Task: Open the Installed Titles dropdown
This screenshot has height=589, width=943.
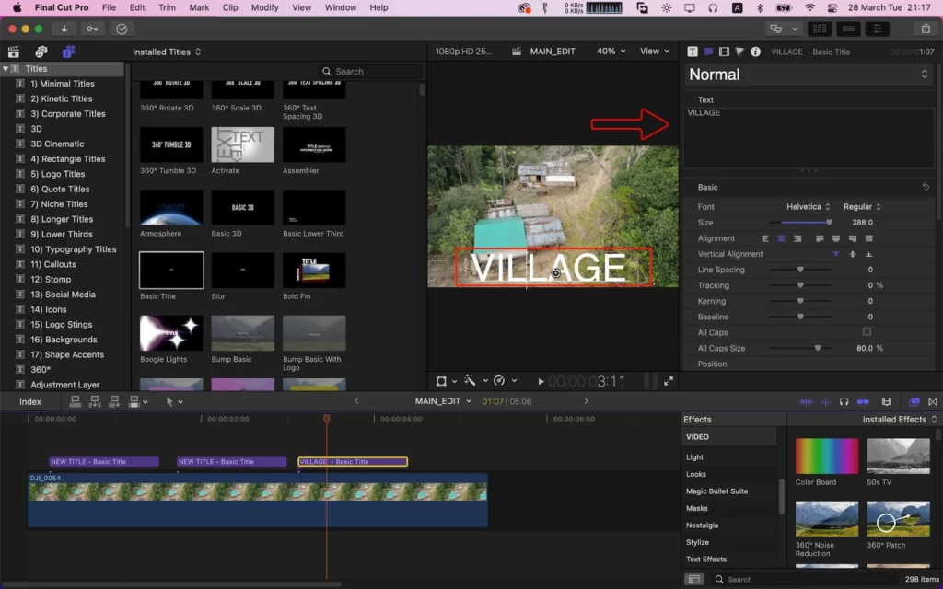Action: 168,52
